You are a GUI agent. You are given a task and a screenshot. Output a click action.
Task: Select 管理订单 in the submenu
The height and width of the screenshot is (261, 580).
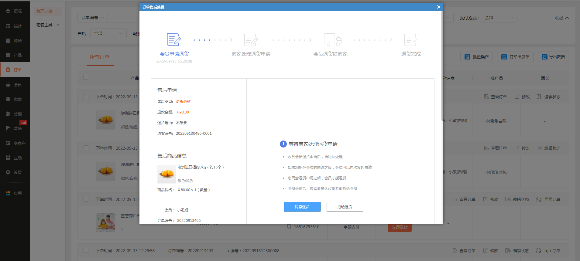click(44, 11)
